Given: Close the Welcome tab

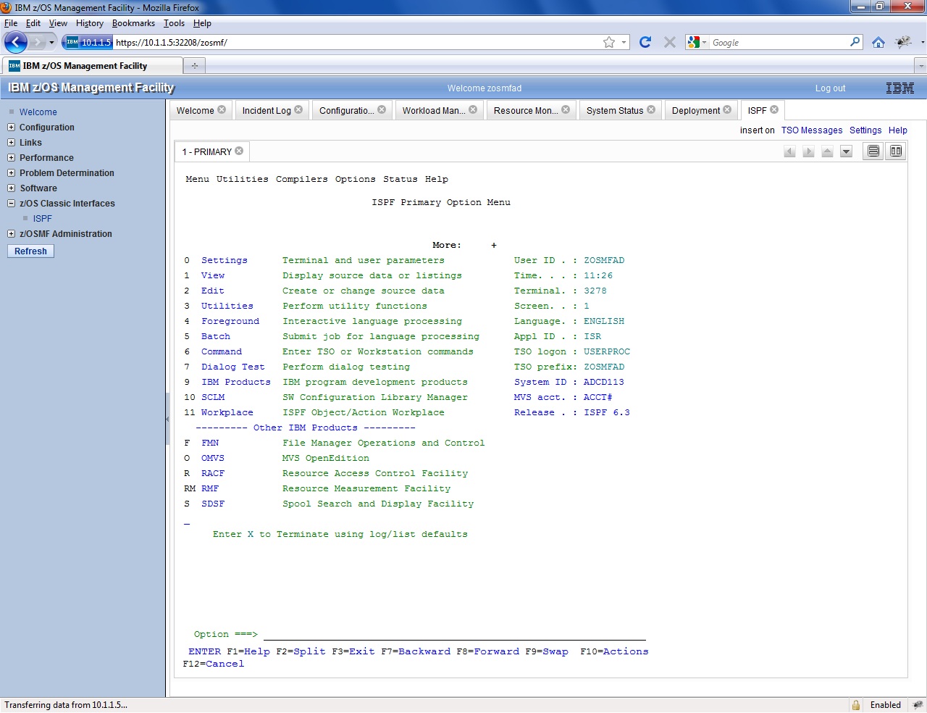Looking at the screenshot, I should click(222, 109).
